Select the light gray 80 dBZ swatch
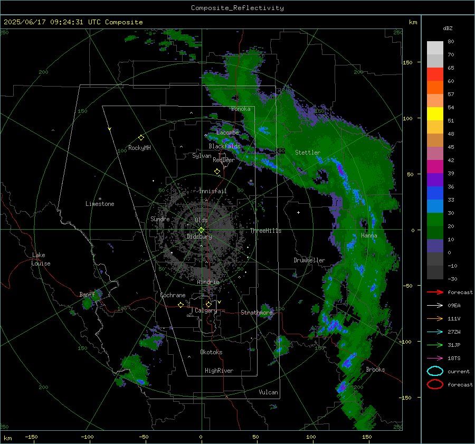The width and height of the screenshot is (475, 444). (x=435, y=48)
